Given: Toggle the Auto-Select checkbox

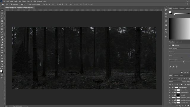Looking at the screenshot, I should pos(12,4).
